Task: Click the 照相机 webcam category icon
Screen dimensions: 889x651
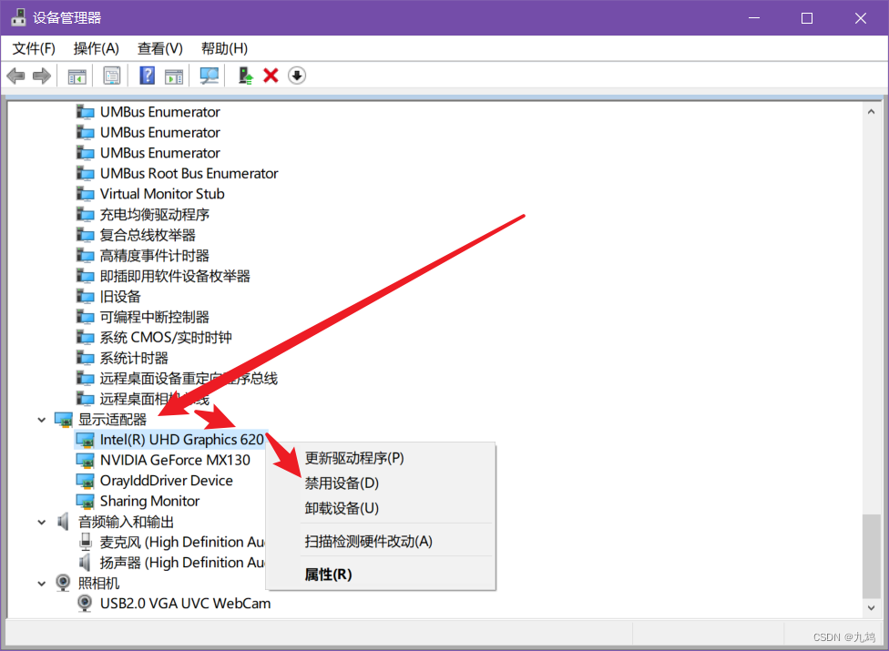Action: (x=63, y=583)
